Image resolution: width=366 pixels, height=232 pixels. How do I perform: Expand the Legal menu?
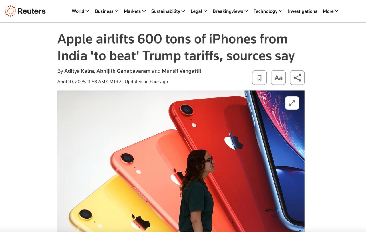click(x=199, y=11)
